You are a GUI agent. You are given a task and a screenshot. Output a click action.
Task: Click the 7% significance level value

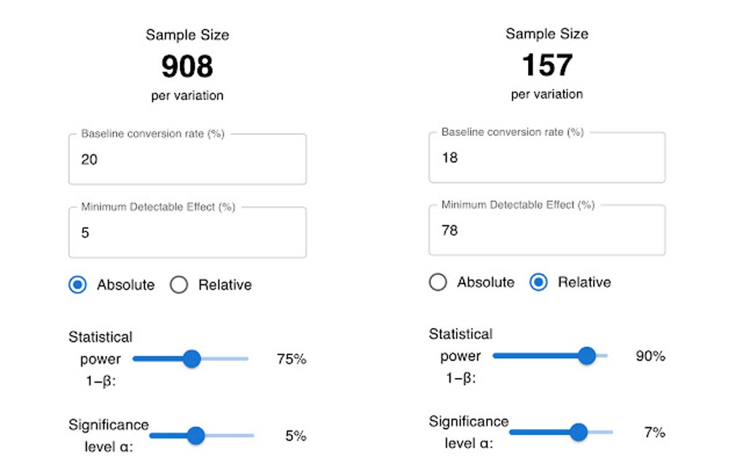point(655,432)
